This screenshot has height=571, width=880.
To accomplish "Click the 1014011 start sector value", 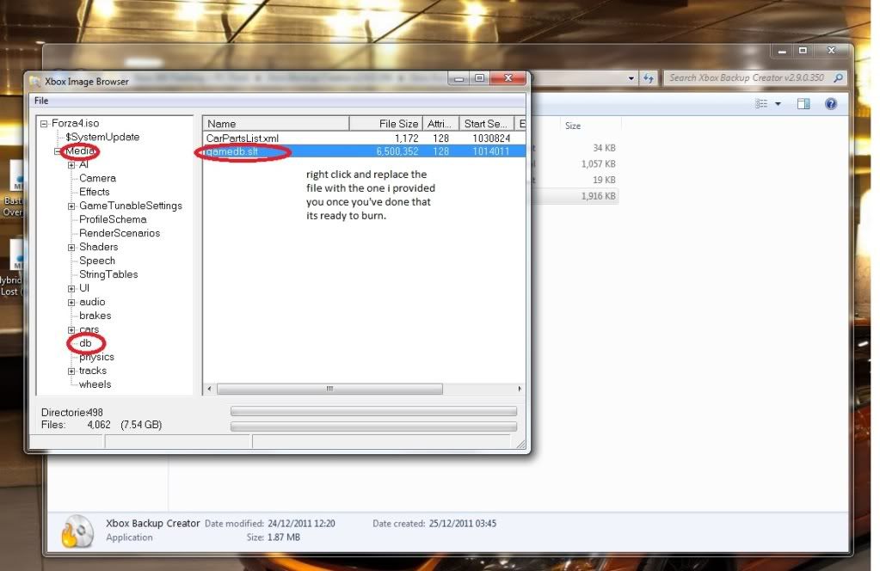I will [491, 151].
